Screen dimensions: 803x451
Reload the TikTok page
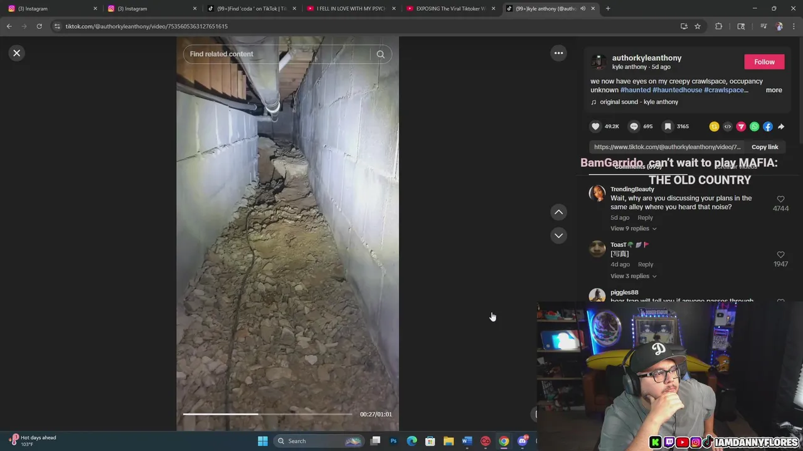39,26
